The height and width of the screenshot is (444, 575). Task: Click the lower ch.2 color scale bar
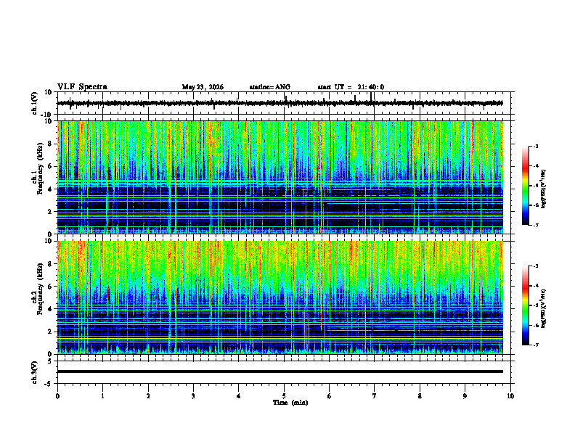(525, 305)
